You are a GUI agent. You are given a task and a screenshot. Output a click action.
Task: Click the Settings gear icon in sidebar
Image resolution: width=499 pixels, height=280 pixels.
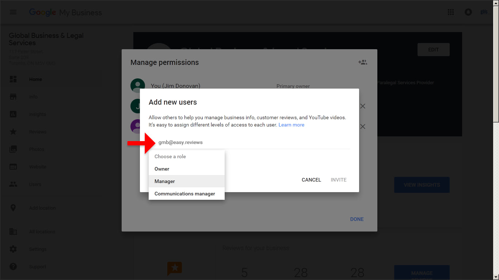tap(13, 249)
